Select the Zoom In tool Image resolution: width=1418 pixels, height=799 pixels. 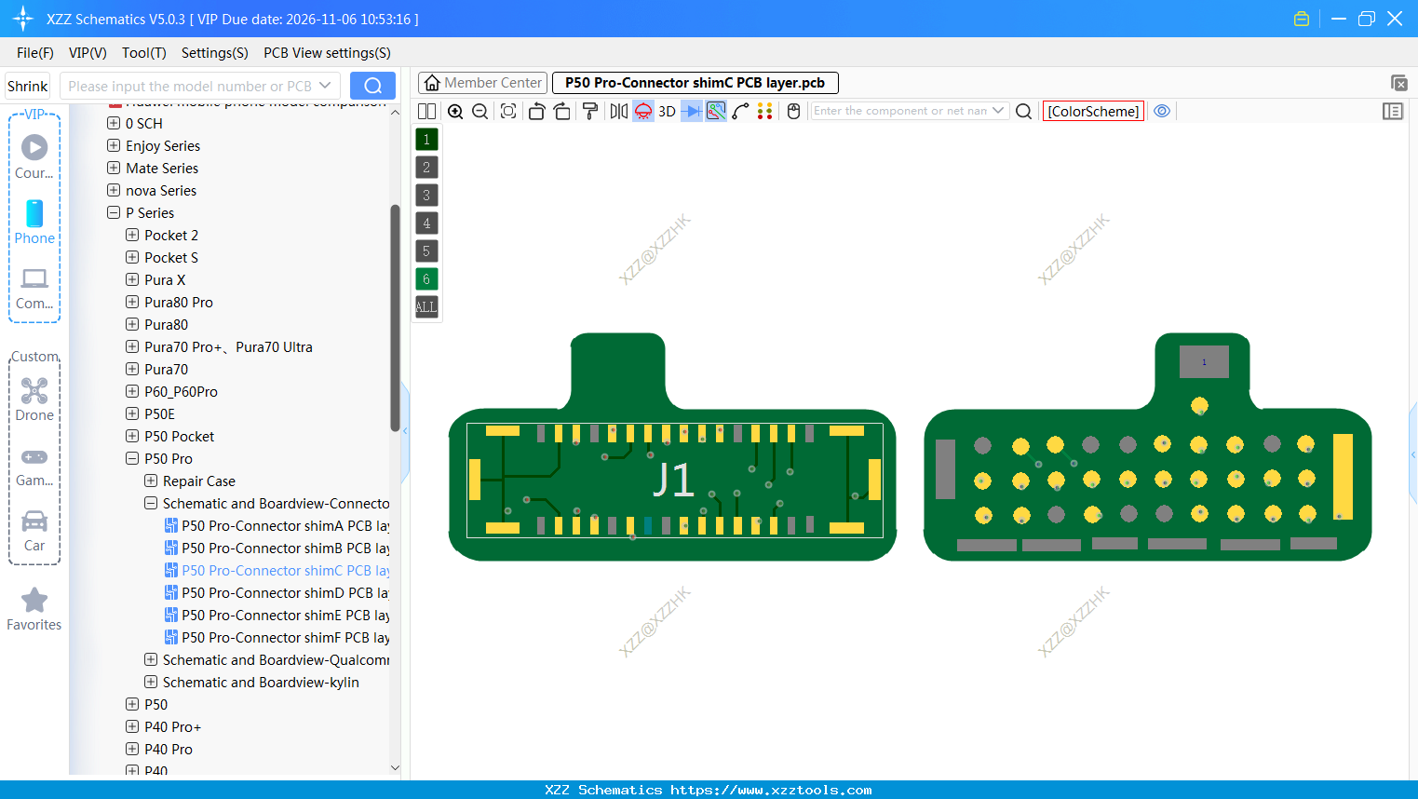tap(455, 111)
